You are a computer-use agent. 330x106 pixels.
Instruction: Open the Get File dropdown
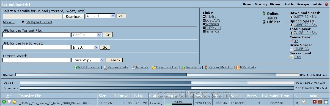87,35
